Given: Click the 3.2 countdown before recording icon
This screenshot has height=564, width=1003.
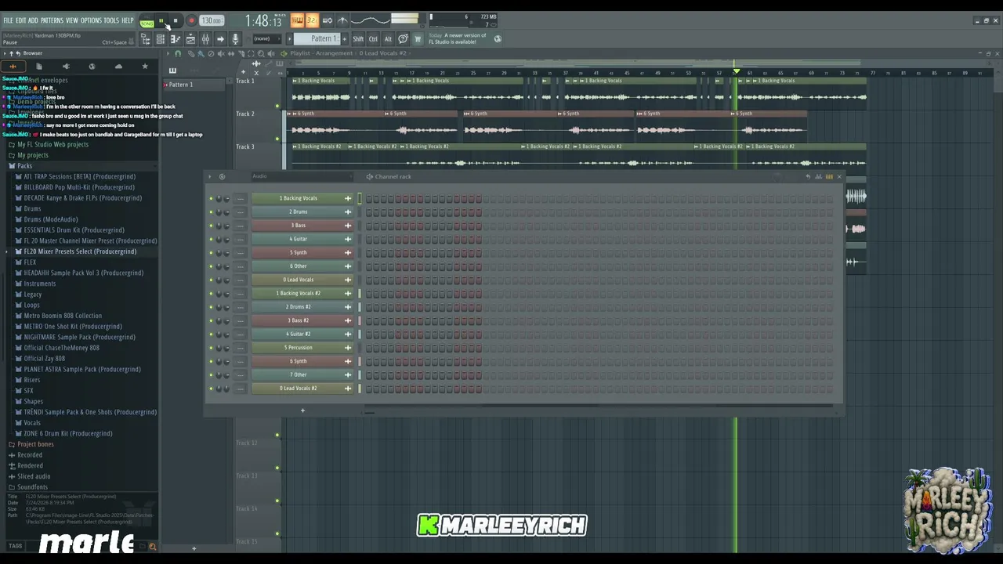Looking at the screenshot, I should click(312, 20).
